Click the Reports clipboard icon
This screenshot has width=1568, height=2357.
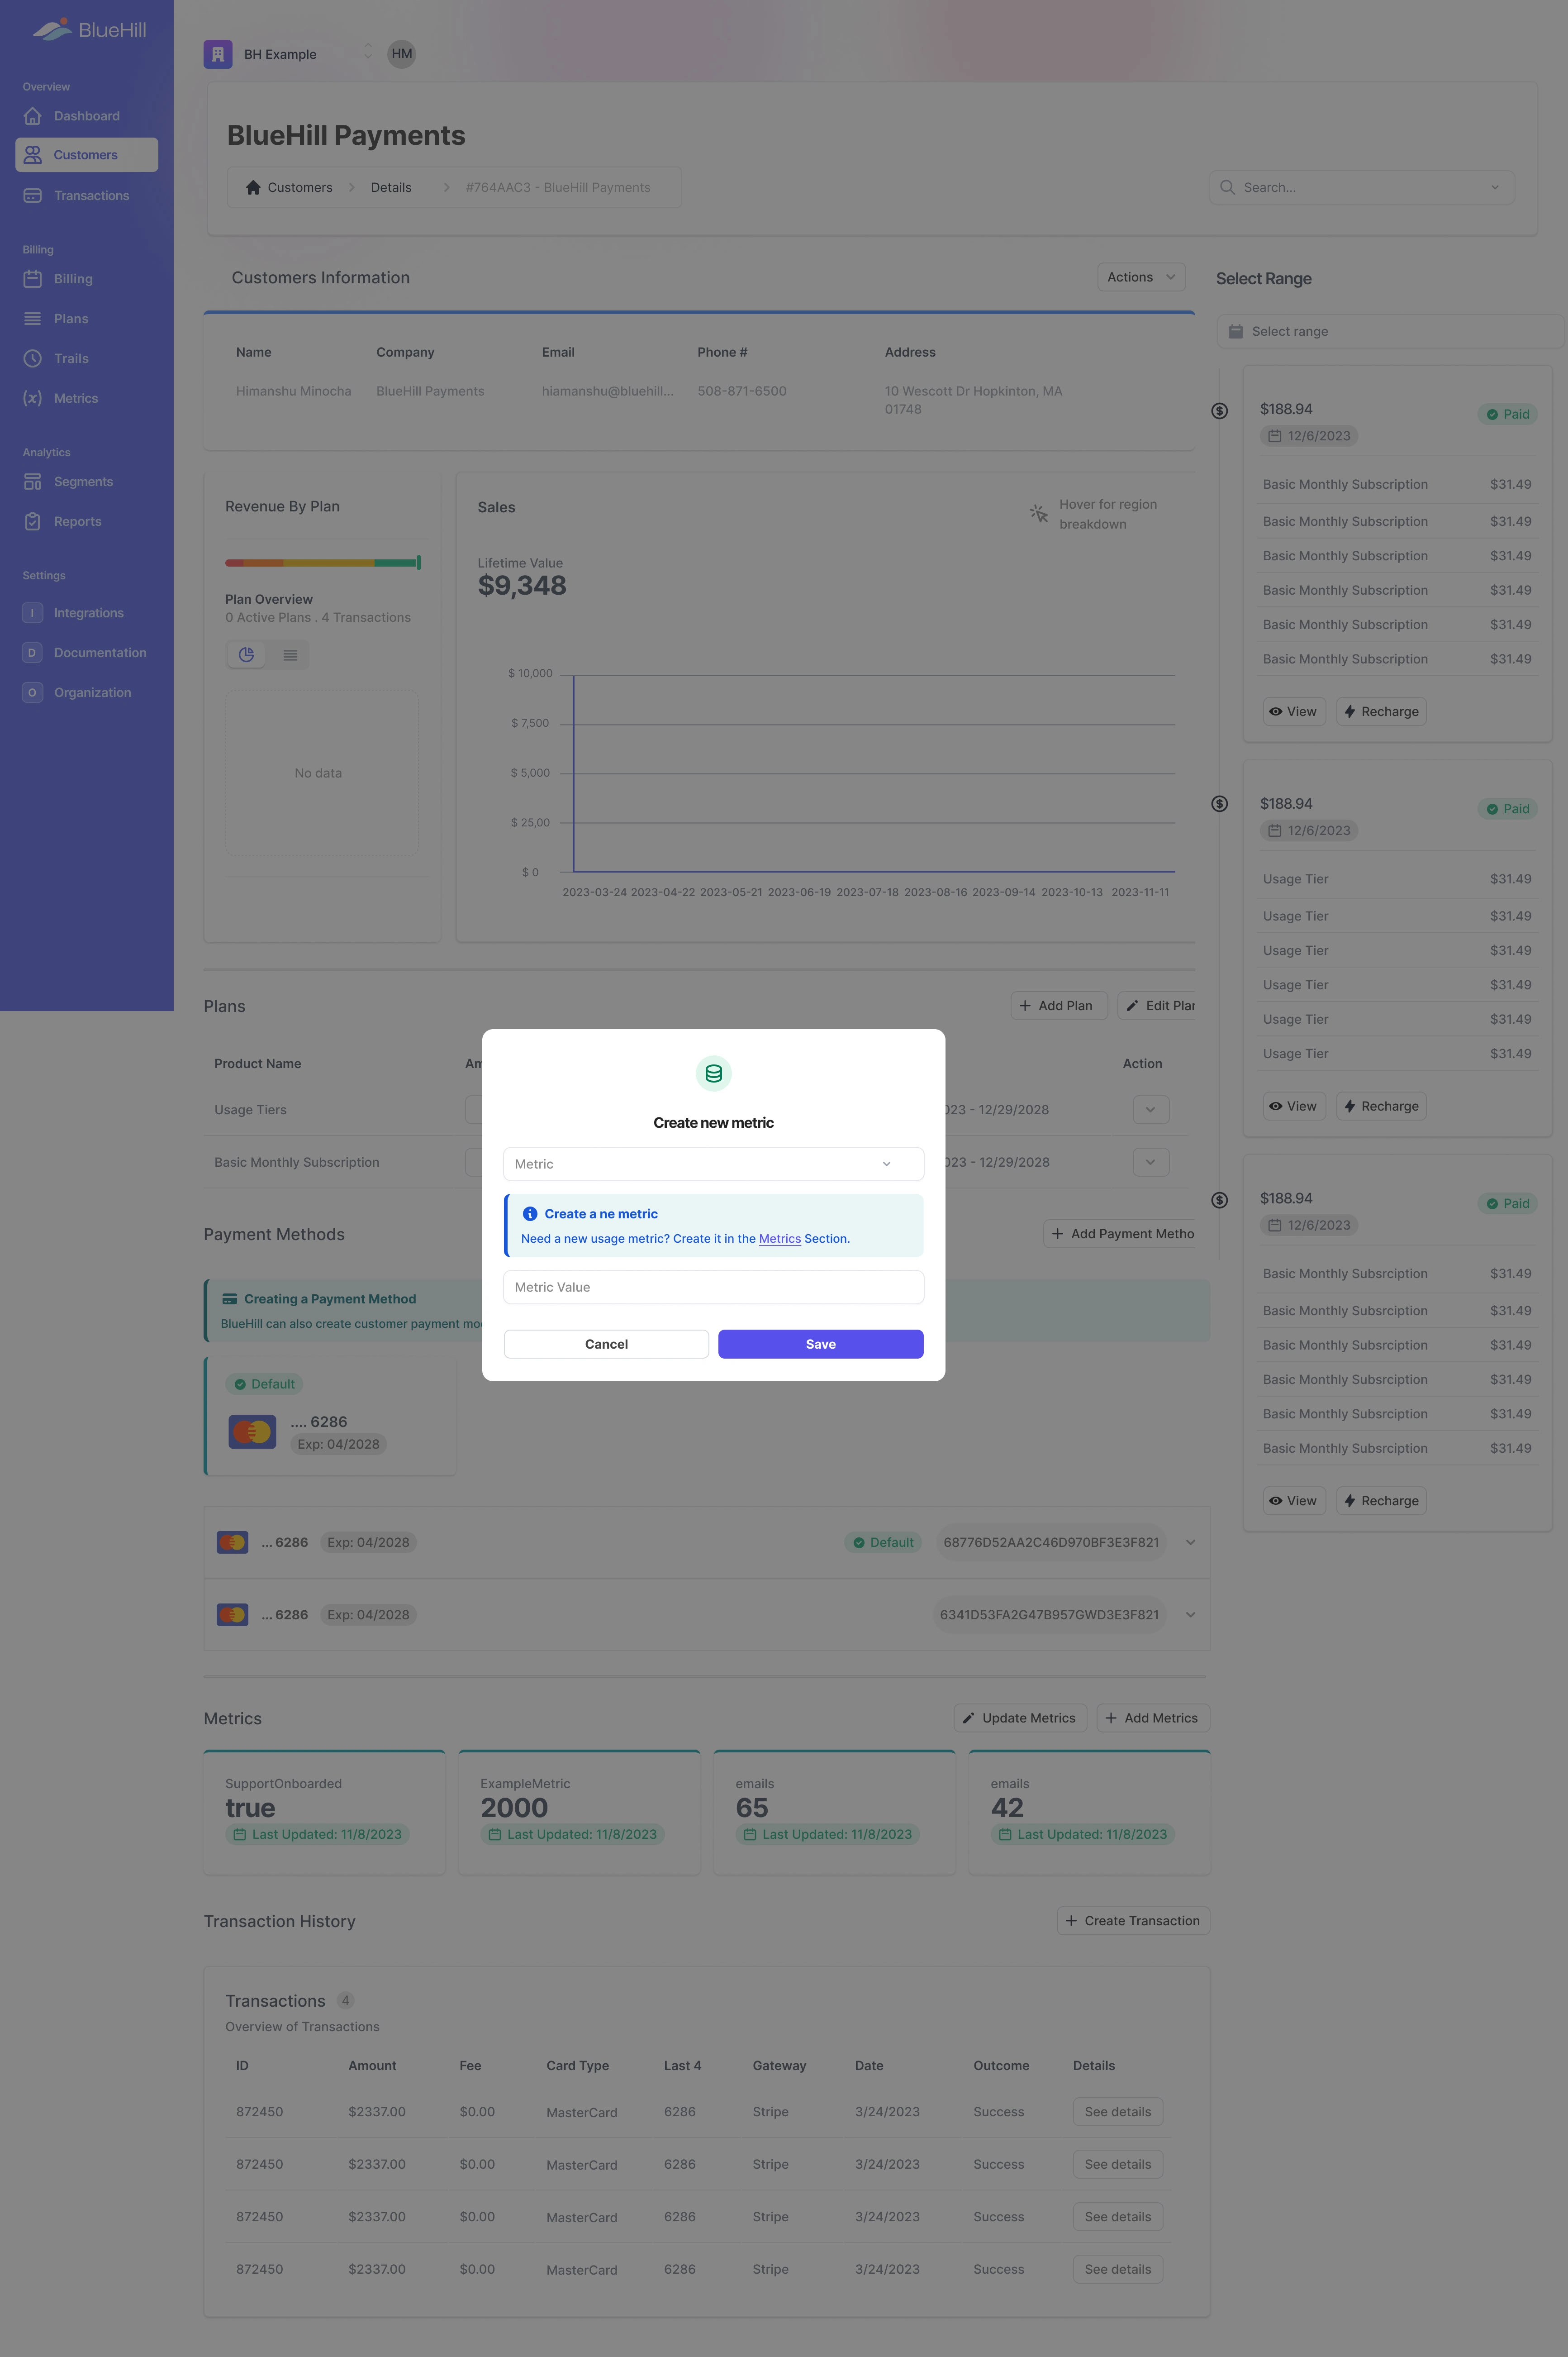33,521
